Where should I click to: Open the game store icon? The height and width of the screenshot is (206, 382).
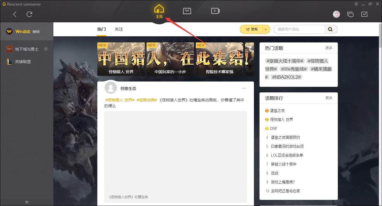(x=187, y=11)
